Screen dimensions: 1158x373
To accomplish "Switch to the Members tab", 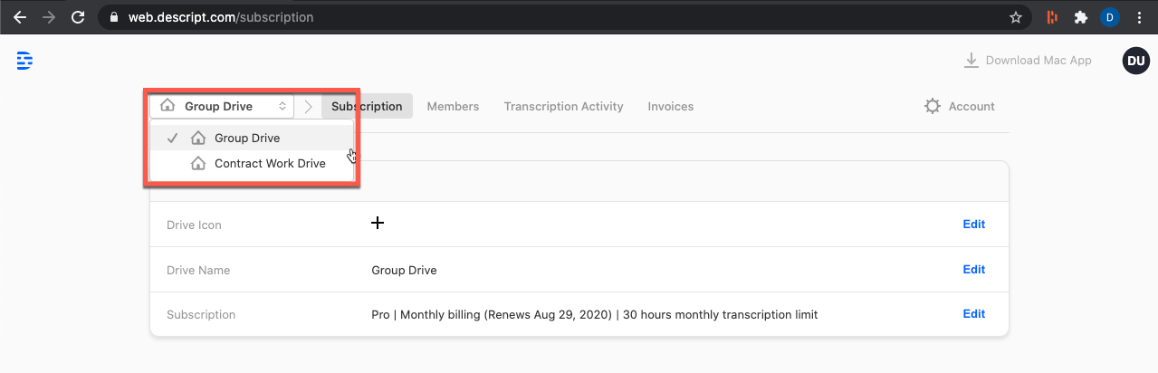I will pyautogui.click(x=453, y=106).
